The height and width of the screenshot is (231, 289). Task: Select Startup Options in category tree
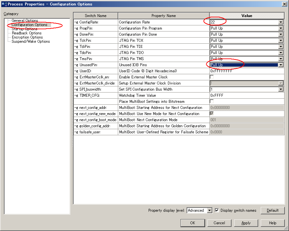pos(24,29)
